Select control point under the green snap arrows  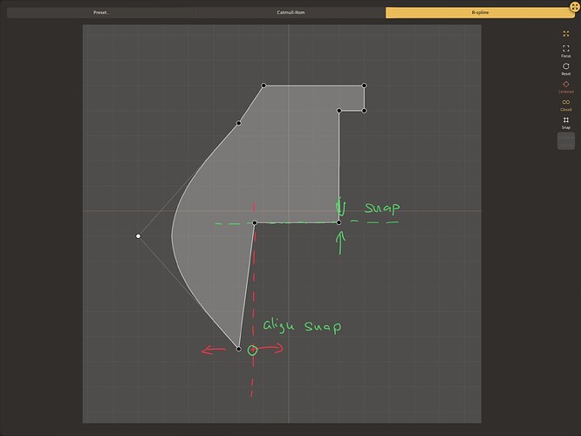pyautogui.click(x=338, y=222)
